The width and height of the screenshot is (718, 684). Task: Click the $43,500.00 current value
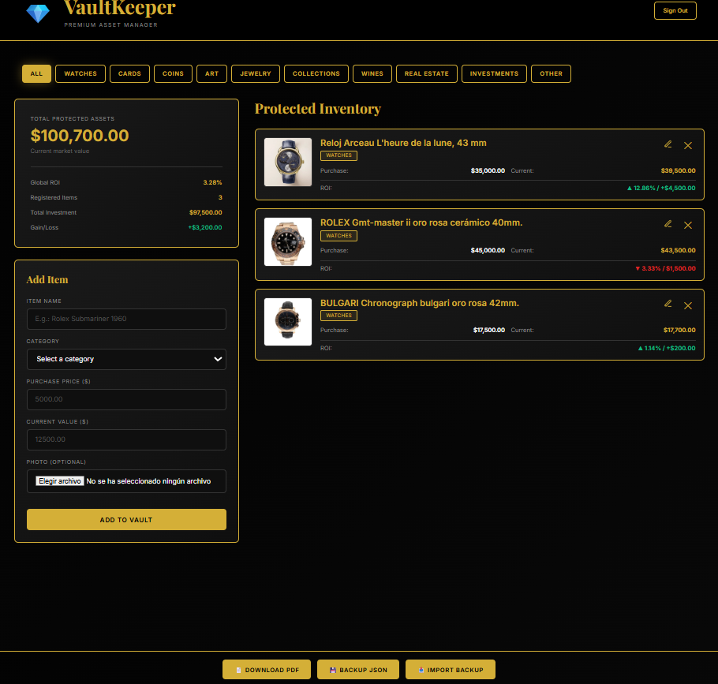point(679,250)
